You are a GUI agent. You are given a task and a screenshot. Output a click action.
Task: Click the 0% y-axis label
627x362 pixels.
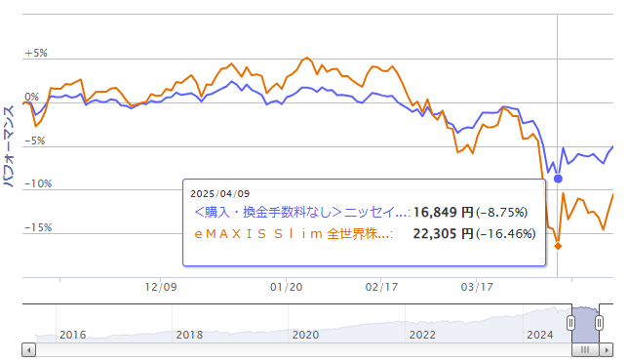click(x=31, y=97)
